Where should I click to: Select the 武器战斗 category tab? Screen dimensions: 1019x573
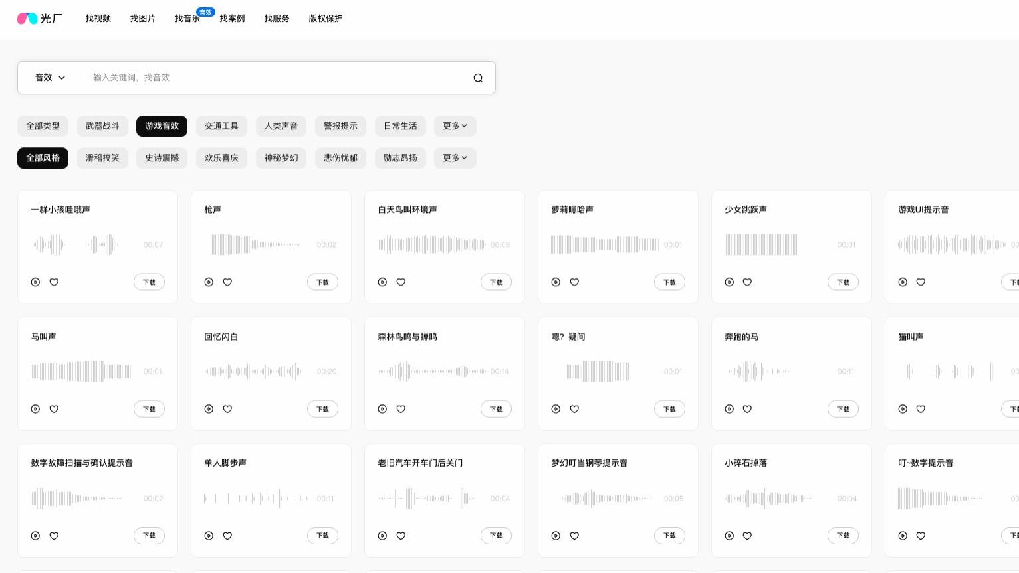point(102,126)
